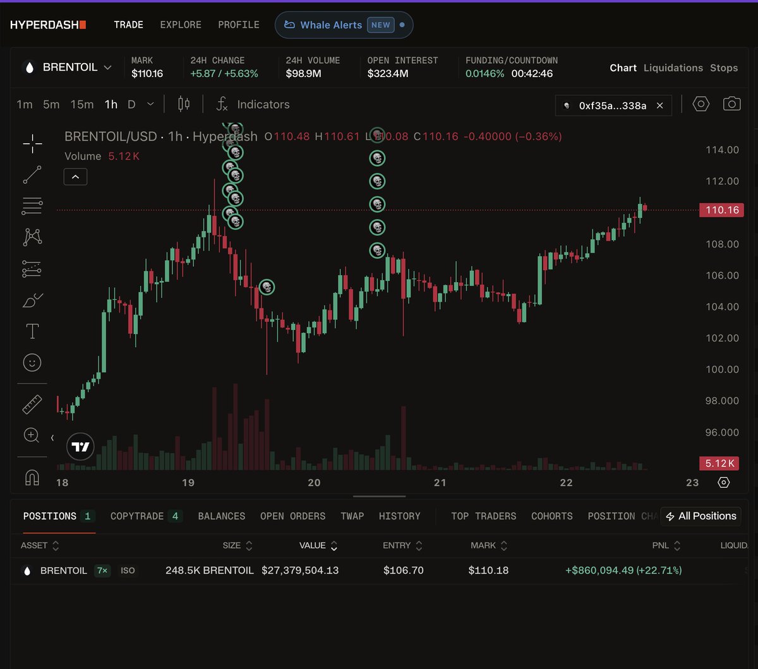Screen dimensions: 758x669
Task: Open the COPYTRADE tab
Action: point(146,516)
